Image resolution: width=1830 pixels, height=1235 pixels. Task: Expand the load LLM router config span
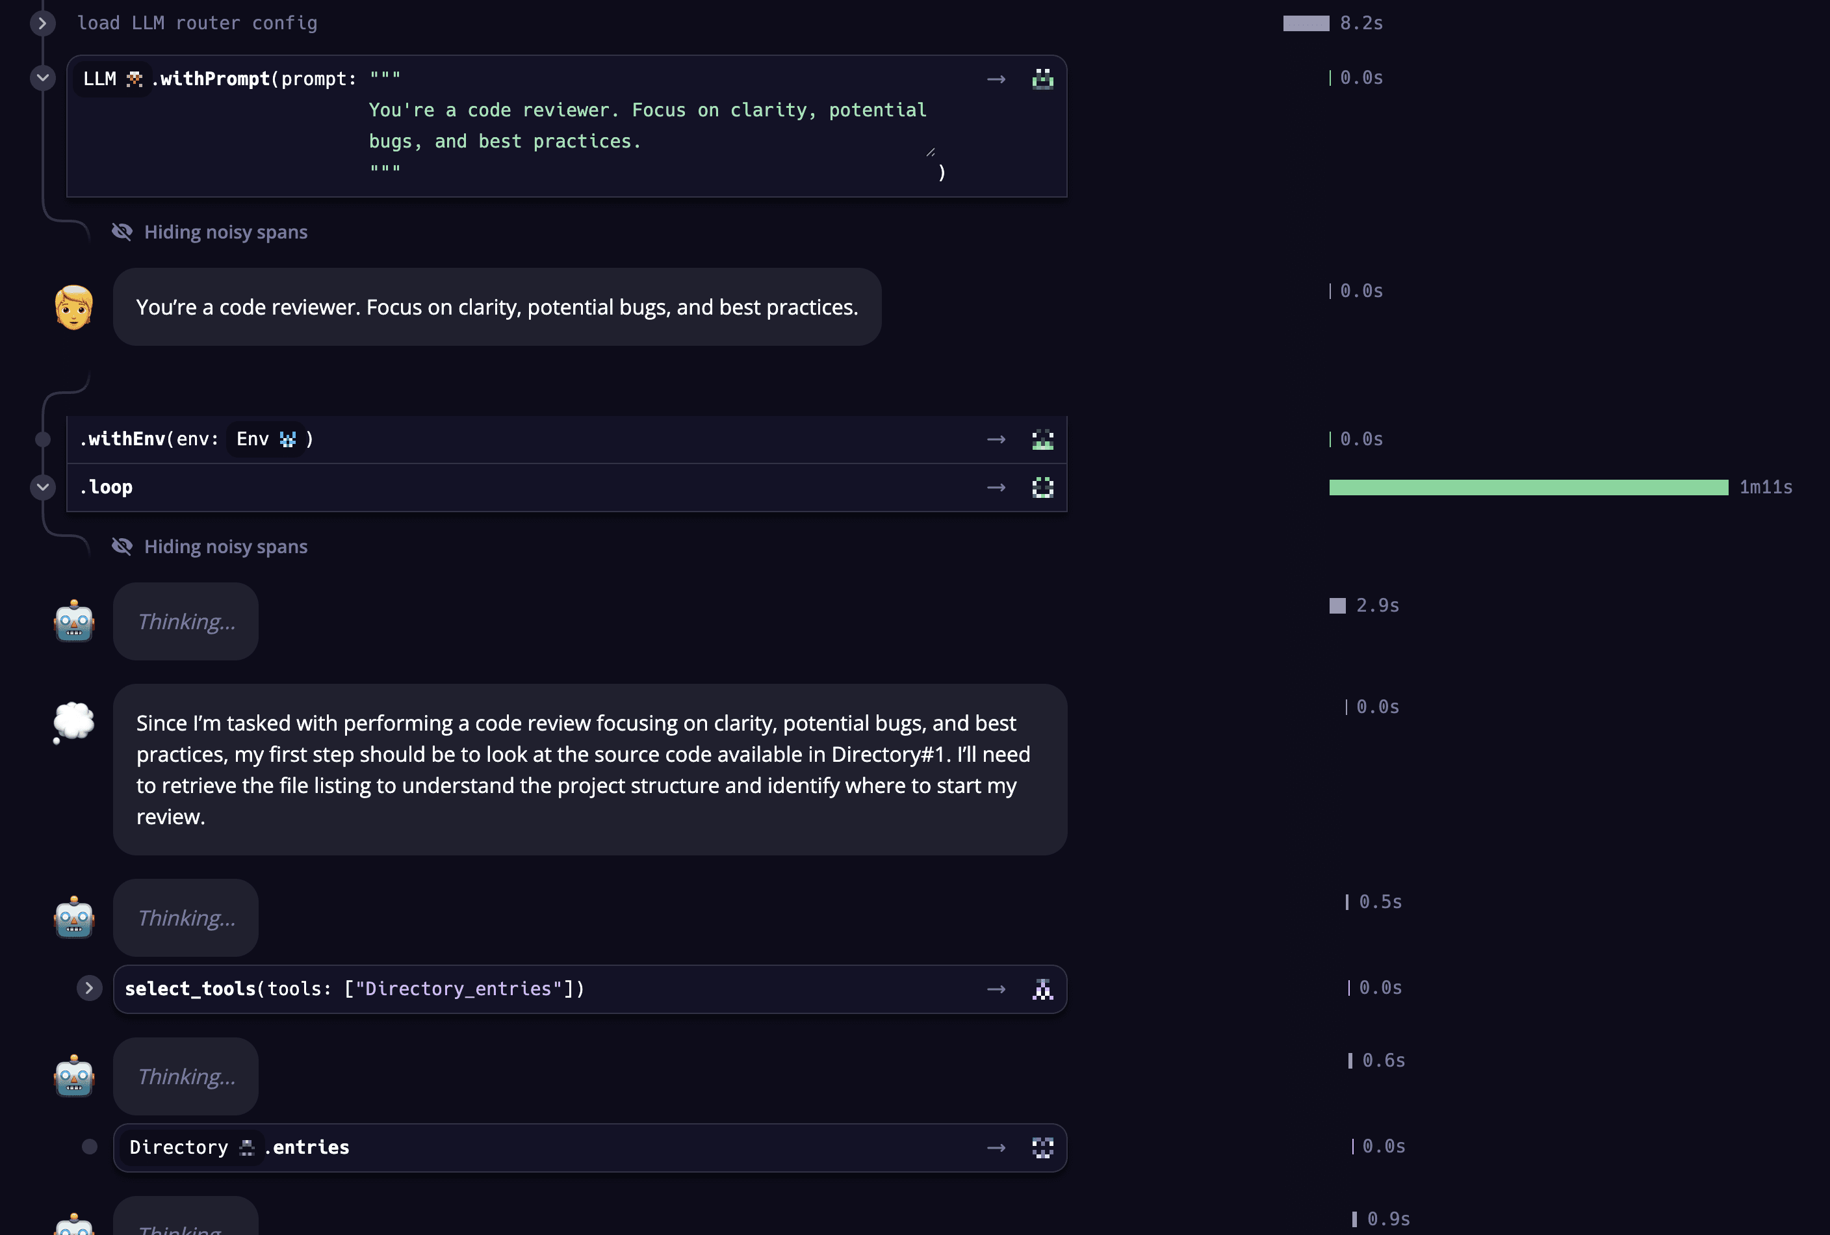[44, 23]
